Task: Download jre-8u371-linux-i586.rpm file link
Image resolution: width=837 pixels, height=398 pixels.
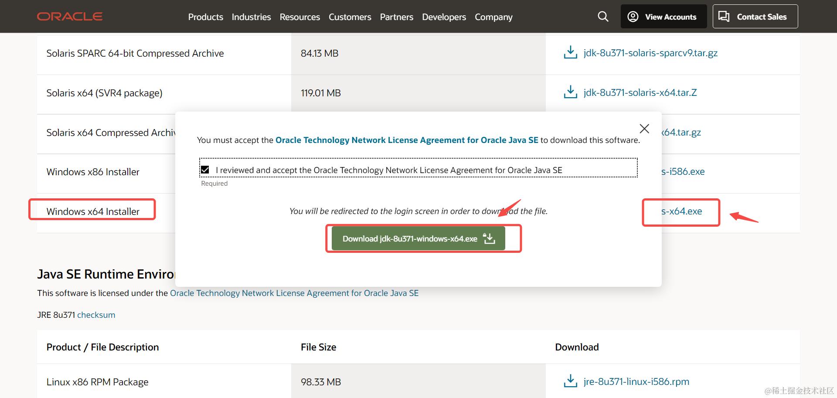Action: pos(636,381)
